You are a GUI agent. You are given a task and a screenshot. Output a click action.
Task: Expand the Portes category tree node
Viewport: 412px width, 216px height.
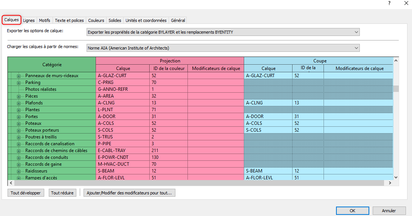pyautogui.click(x=19, y=117)
